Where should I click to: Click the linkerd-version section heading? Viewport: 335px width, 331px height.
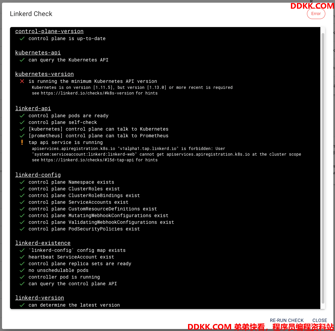pos(39,298)
